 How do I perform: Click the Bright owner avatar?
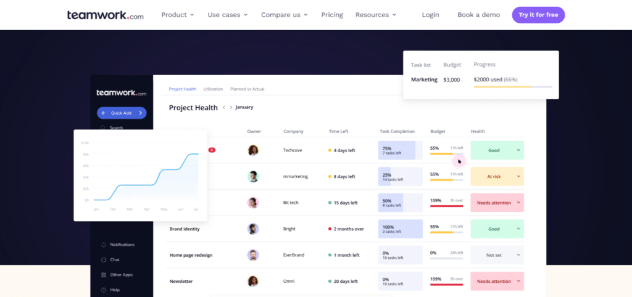click(x=253, y=229)
